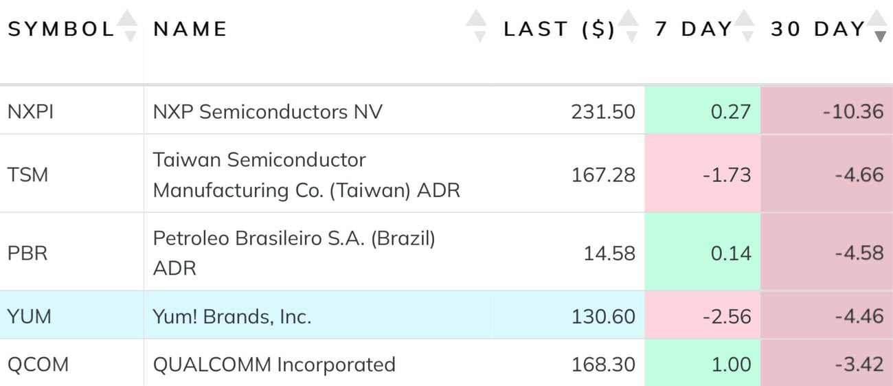Sort by NAME column sort arrows
This screenshot has height=386, width=893.
tap(476, 27)
